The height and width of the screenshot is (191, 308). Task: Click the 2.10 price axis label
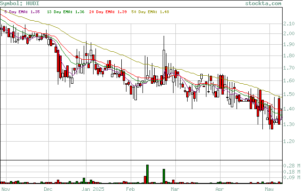(289, 24)
